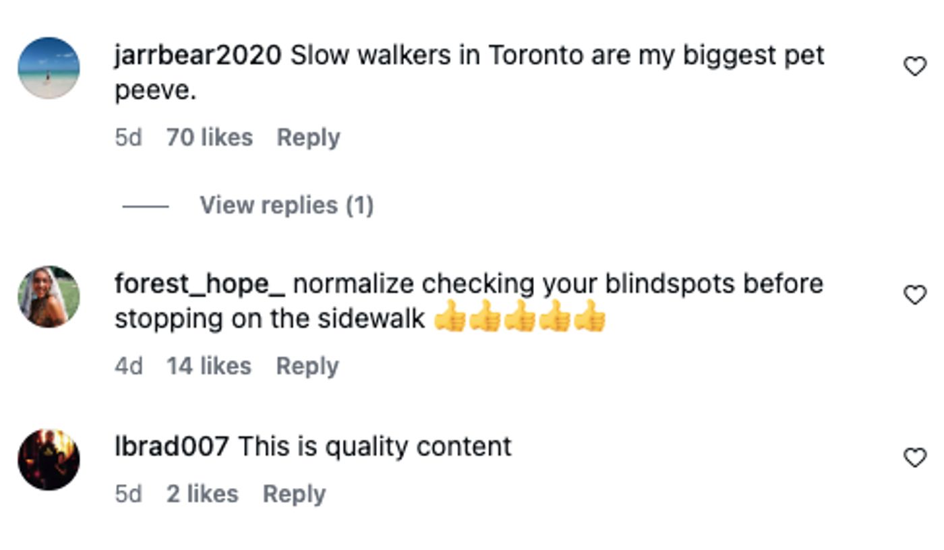944x550 pixels.
Task: Open jarrbear2020's beach profile picture
Action: [x=49, y=67]
